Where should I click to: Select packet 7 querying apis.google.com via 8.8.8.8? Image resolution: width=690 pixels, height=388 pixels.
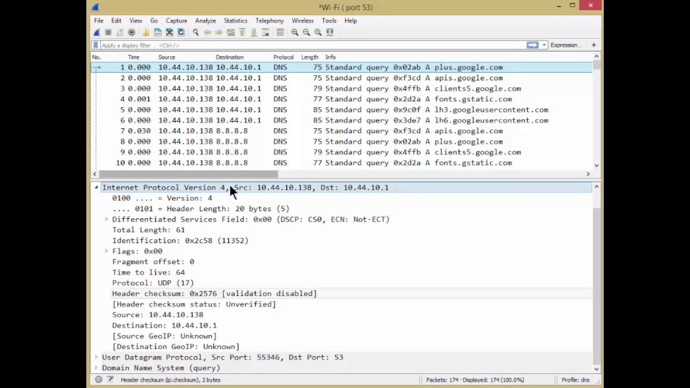tap(341, 131)
